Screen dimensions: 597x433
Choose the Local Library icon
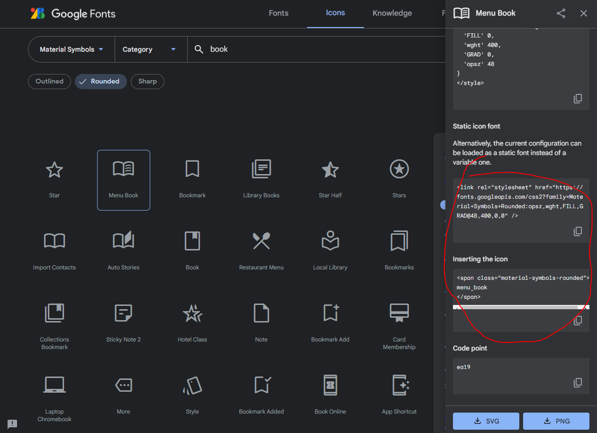coord(330,240)
